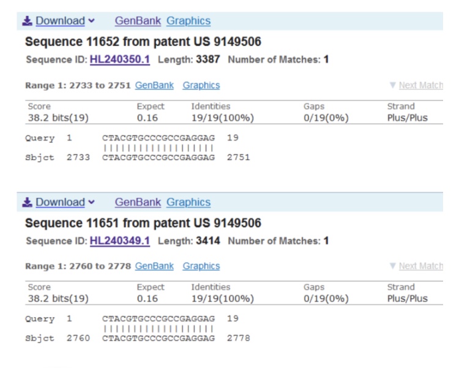Open GenBank for Range 2733 to 2751
459x368 pixels.
tap(154, 86)
